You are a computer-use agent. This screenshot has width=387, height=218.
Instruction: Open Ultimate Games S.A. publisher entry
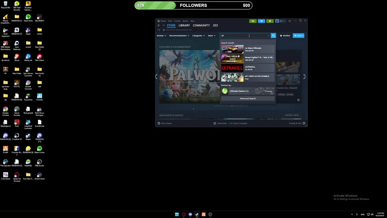click(248, 91)
